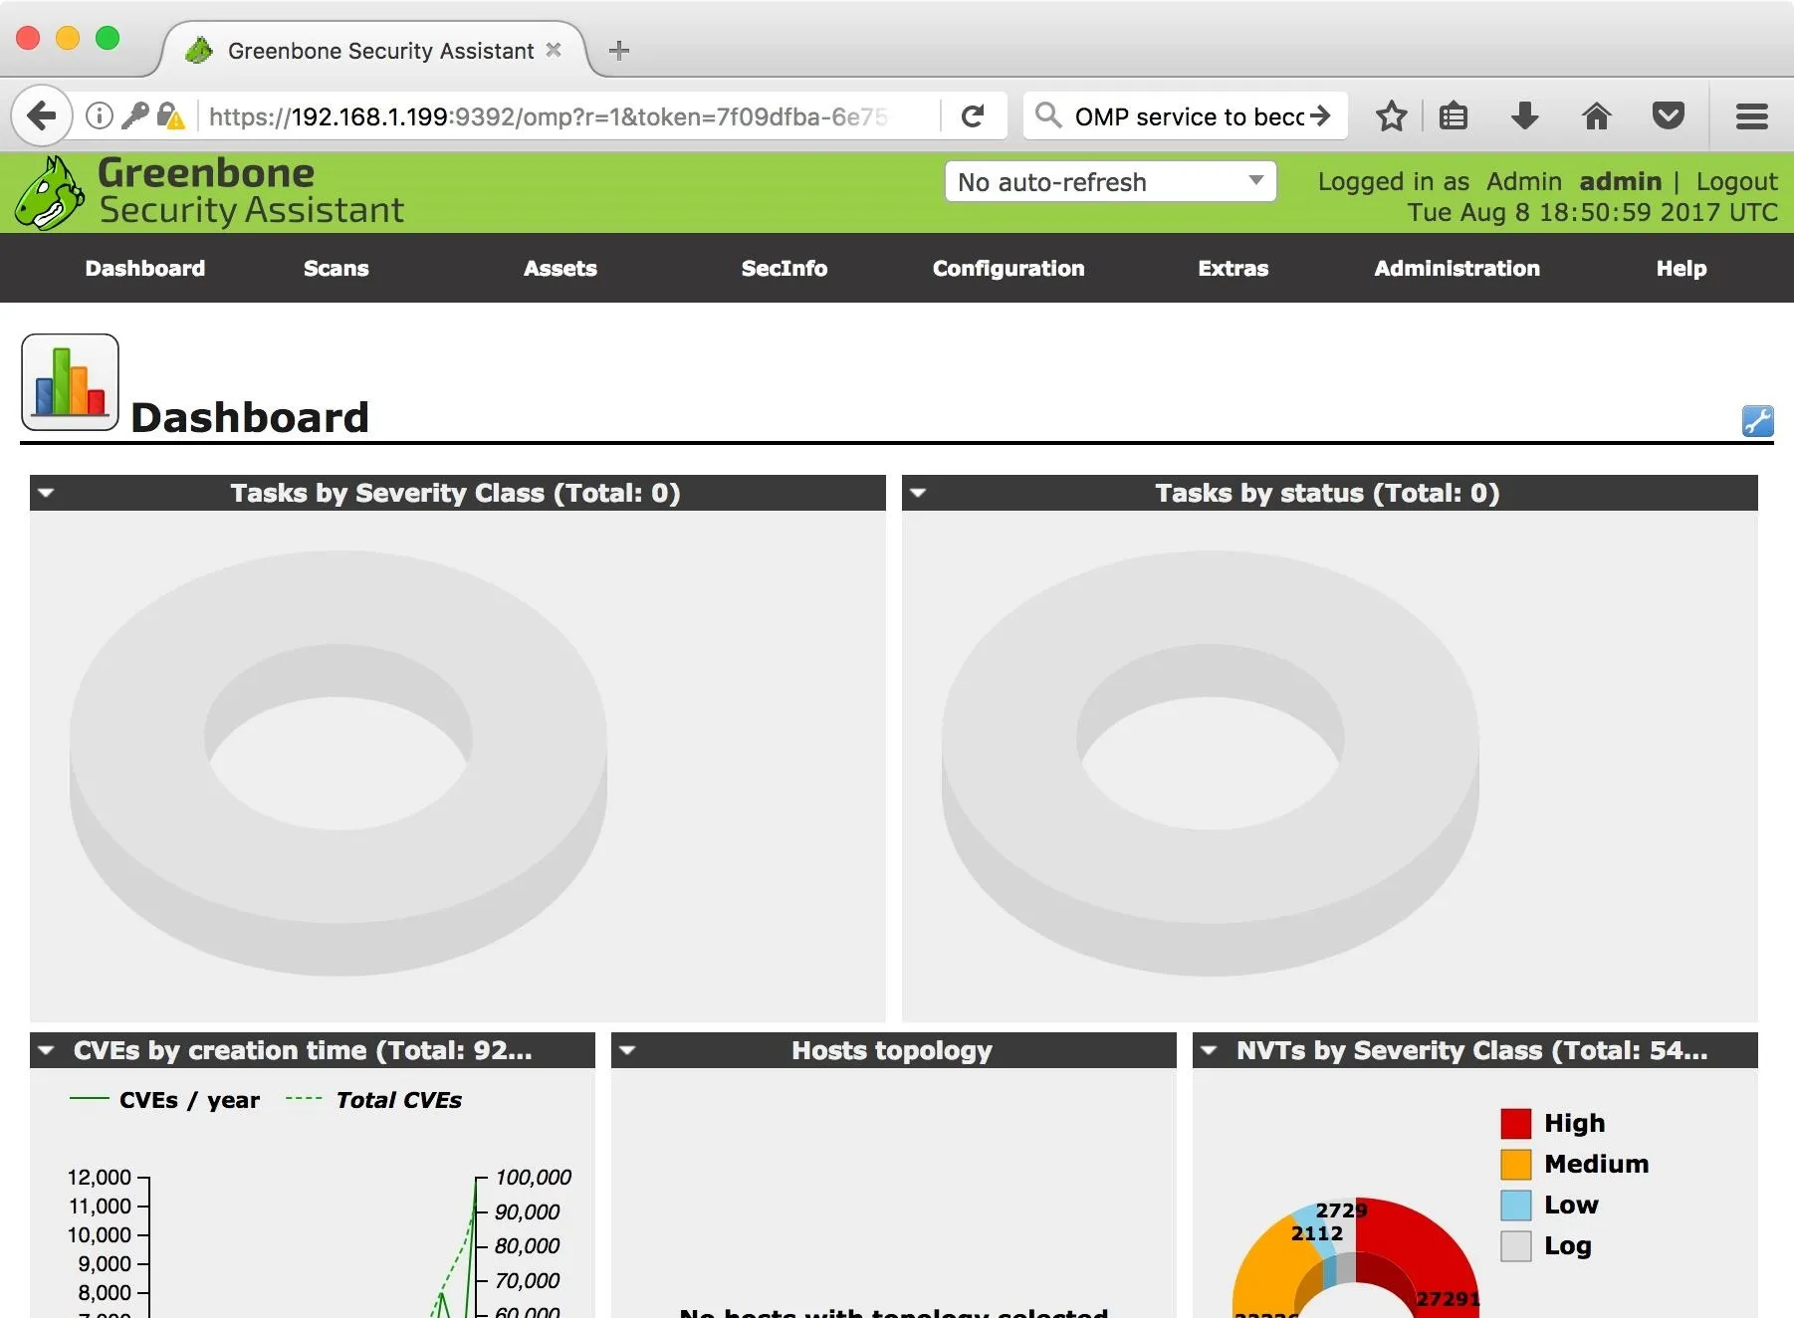This screenshot has height=1318, width=1794.
Task: Click the timestamp 'Tue Aug 8 18:50:59 2017 UTC'
Action: pos(1592,213)
